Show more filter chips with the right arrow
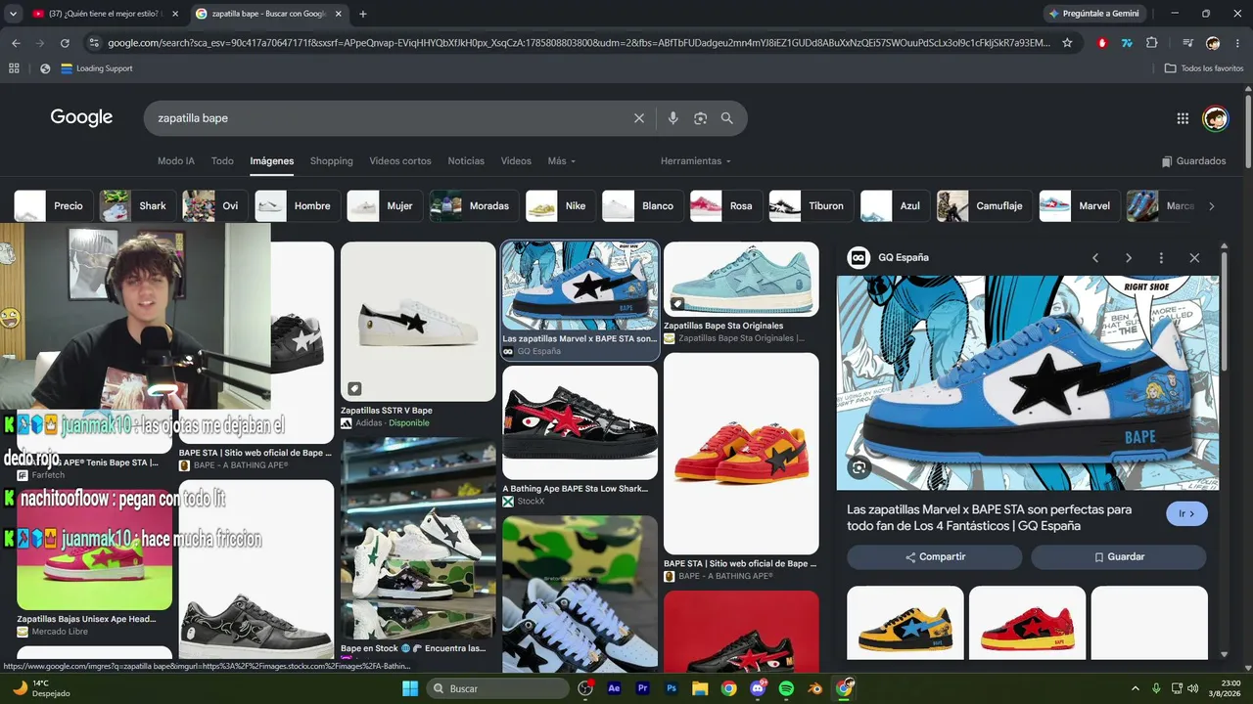 [x=1211, y=206]
